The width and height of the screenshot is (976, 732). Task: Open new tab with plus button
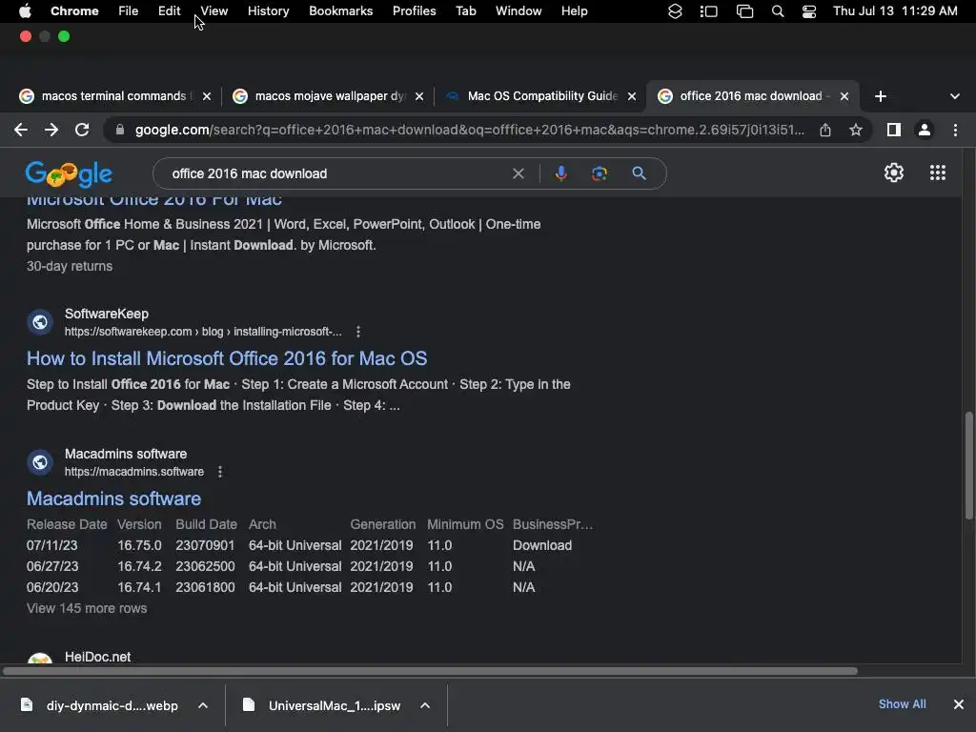pyautogui.click(x=880, y=96)
